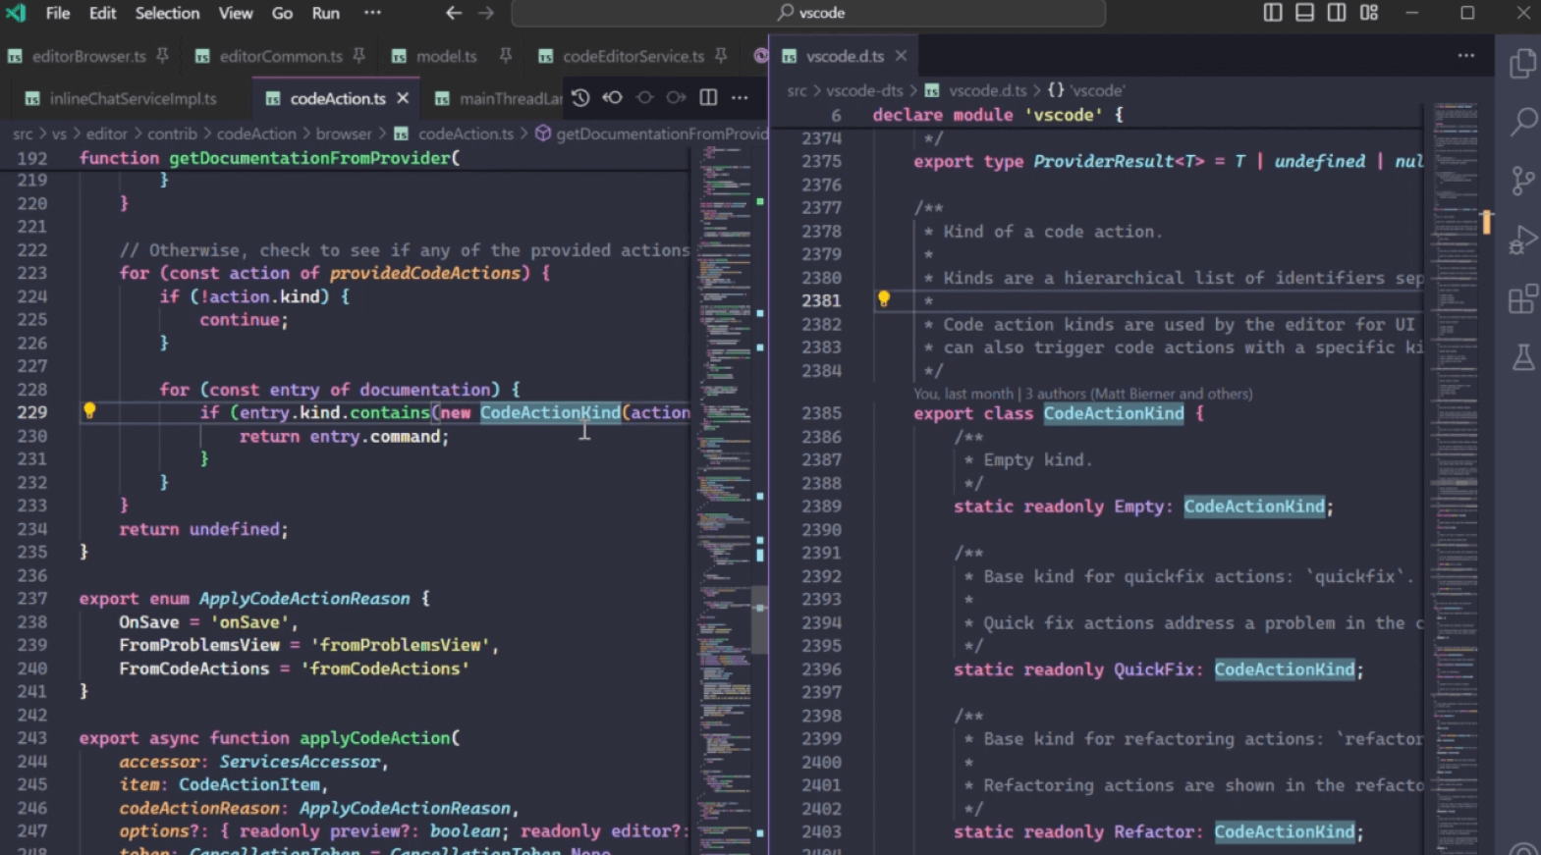Go to previous change revision icon
The width and height of the screenshot is (1541, 855).
(x=612, y=97)
